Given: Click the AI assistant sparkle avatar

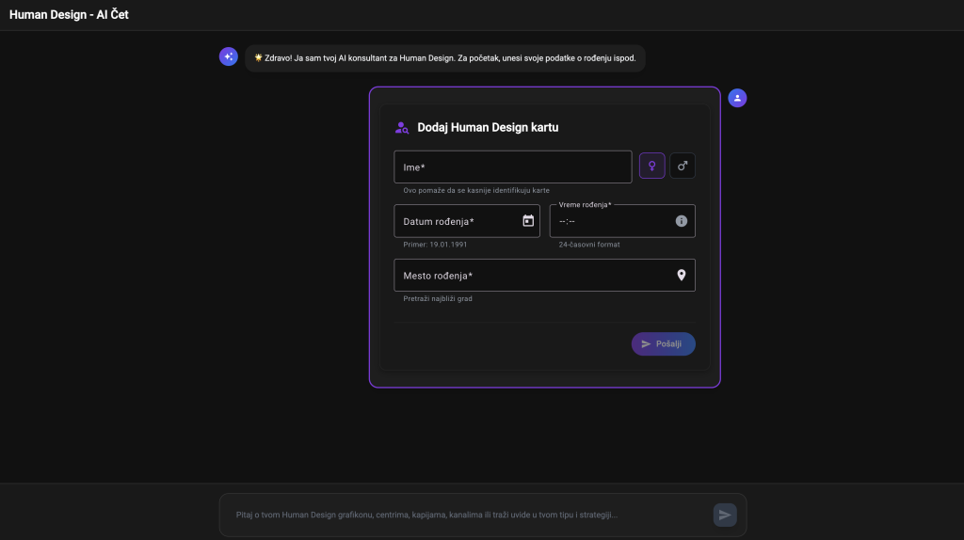Looking at the screenshot, I should point(228,57).
